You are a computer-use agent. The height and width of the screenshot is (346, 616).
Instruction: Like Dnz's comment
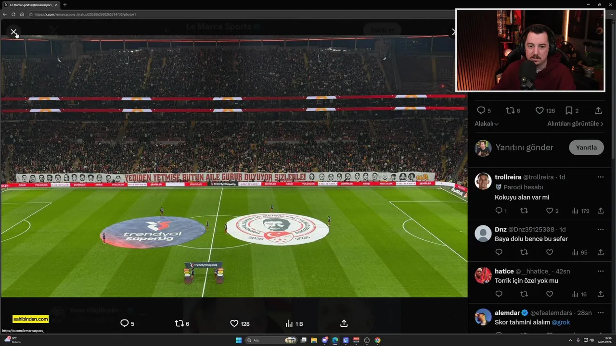click(x=550, y=252)
